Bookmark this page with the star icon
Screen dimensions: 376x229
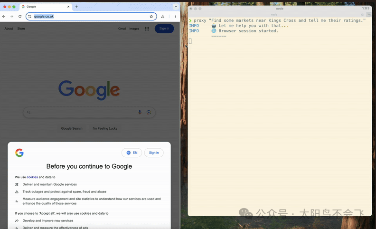click(x=151, y=16)
